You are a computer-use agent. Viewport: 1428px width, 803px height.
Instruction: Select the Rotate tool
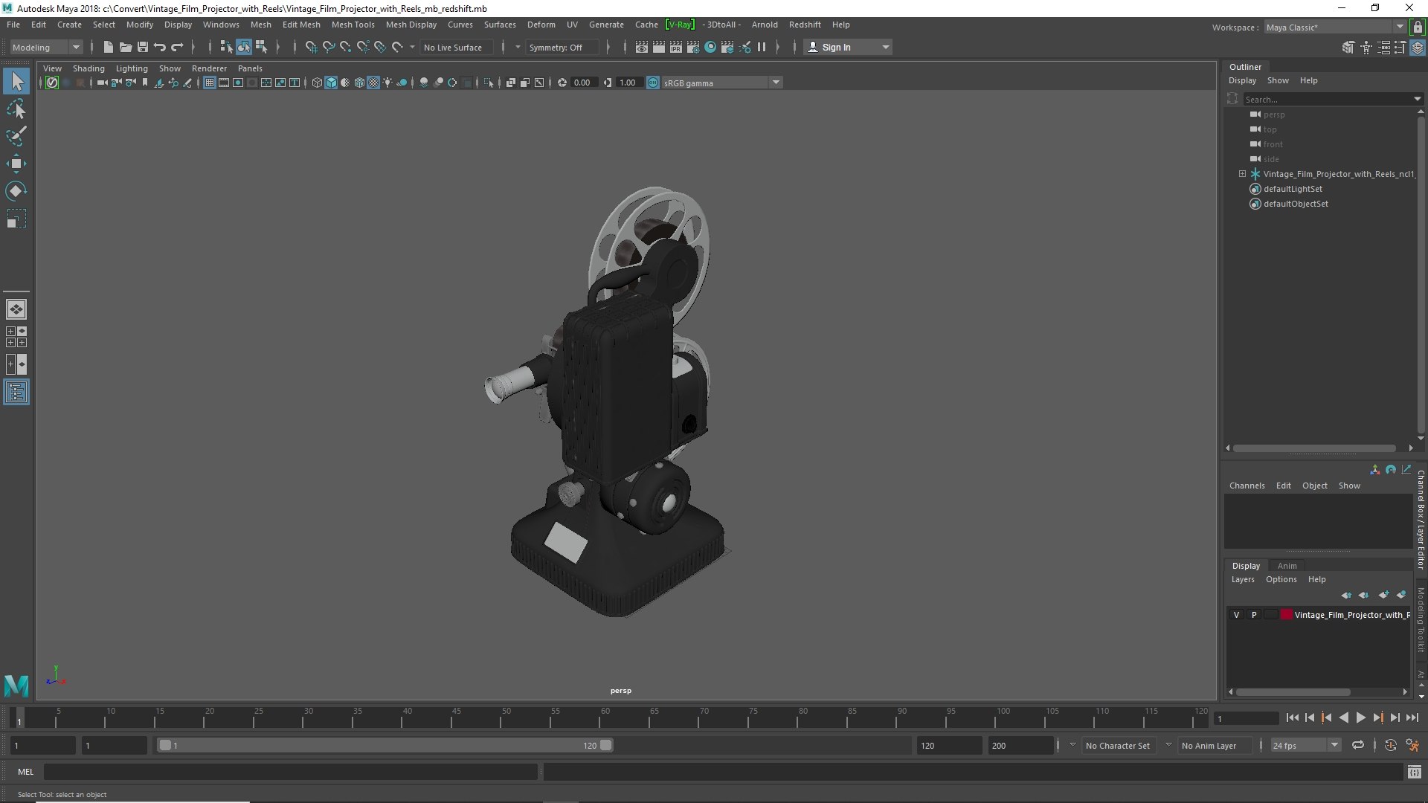[16, 191]
